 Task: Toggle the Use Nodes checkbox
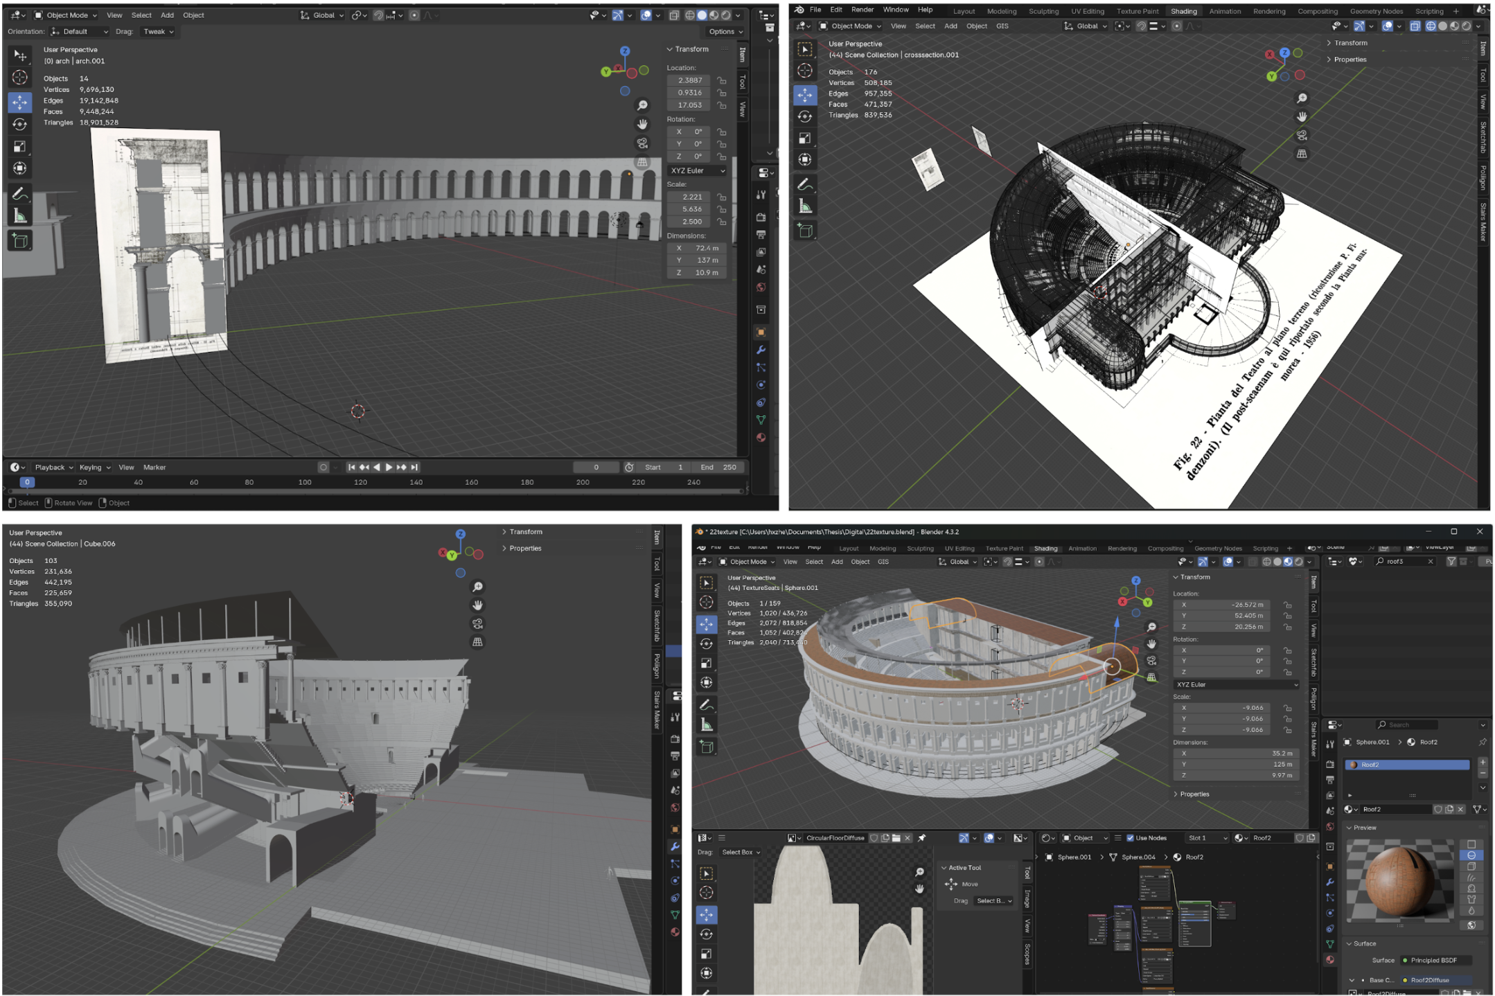(x=1130, y=838)
